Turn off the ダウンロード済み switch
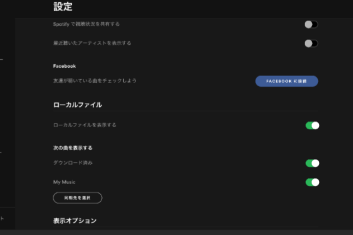The image size is (353, 235). [312, 163]
